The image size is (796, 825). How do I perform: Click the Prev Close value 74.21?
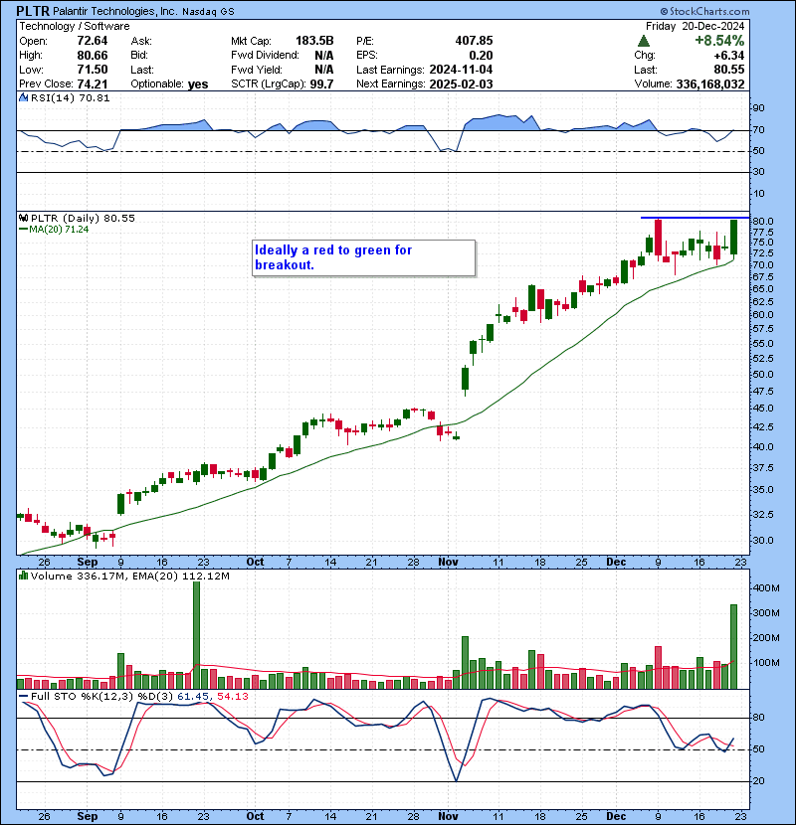93,84
